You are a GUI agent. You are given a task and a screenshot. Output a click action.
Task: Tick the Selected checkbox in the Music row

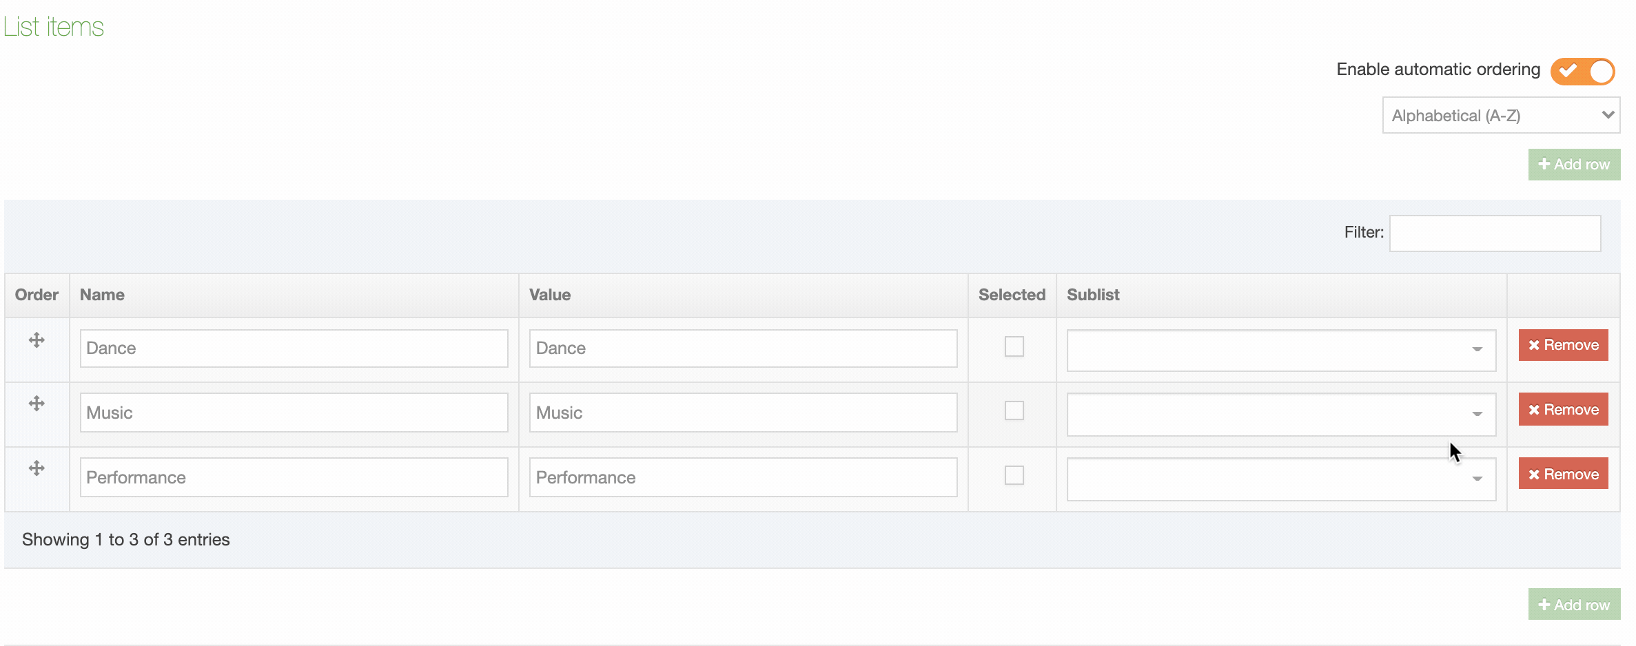tap(1014, 410)
